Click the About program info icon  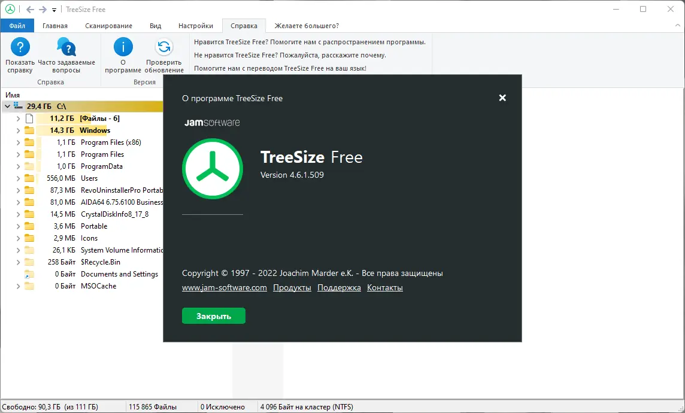coord(123,47)
